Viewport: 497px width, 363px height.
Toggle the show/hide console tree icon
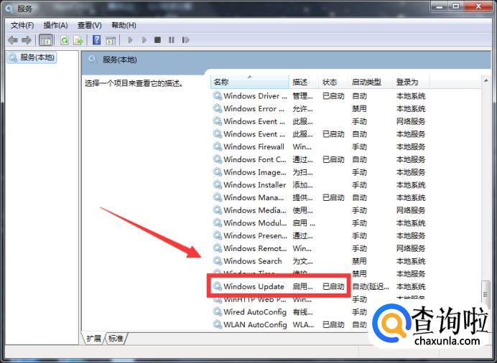45,40
